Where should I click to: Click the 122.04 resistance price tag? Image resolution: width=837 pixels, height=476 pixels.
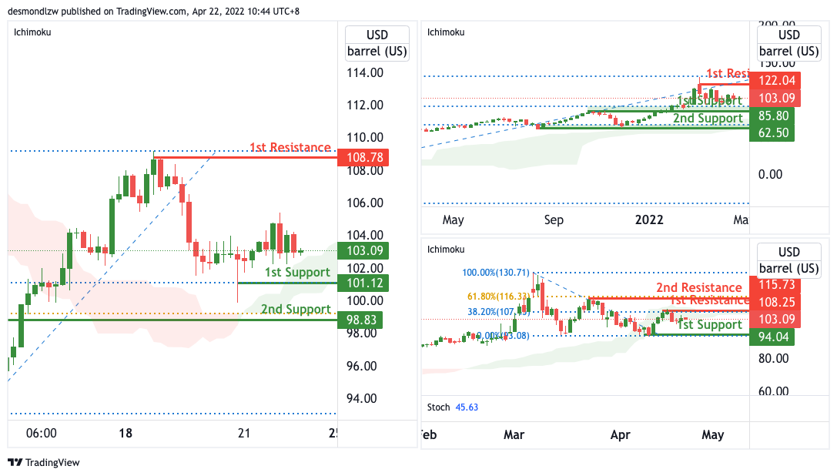pos(775,81)
